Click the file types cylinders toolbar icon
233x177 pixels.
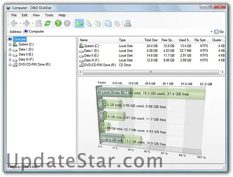point(88,23)
